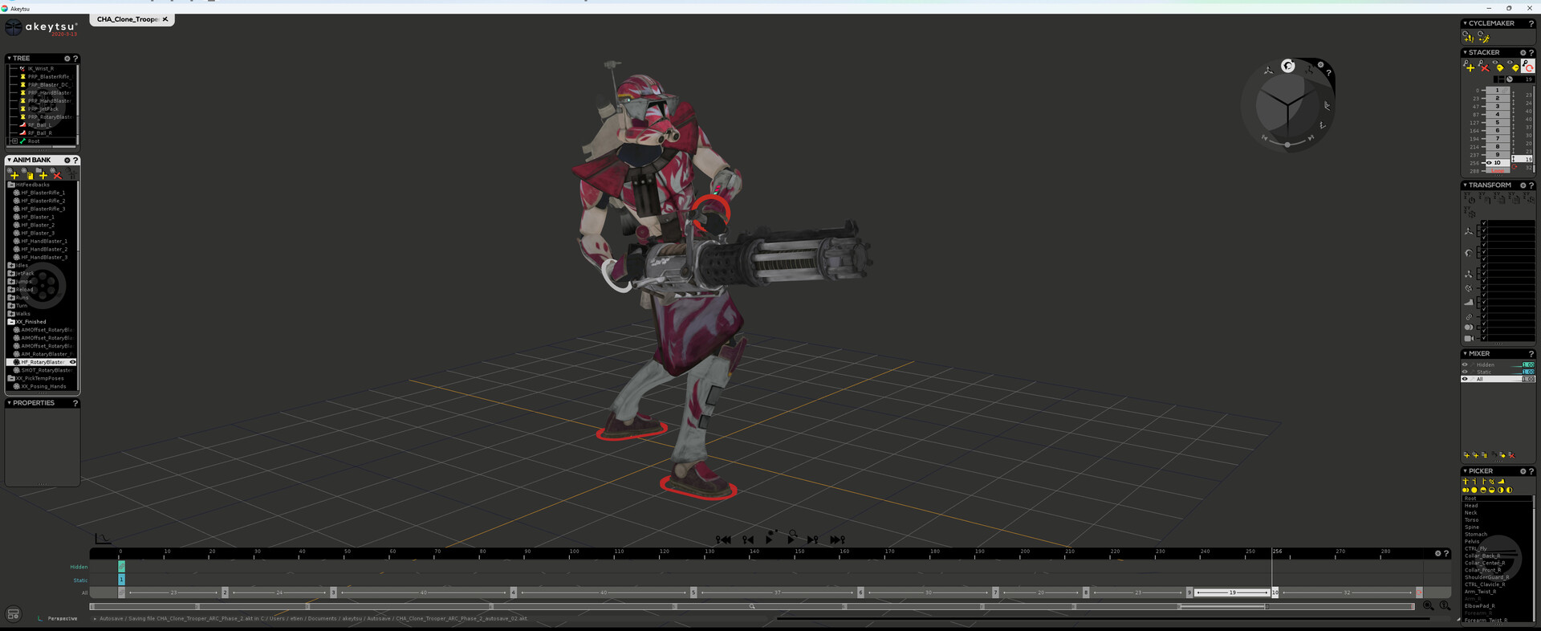Select Head in Picker list
The width and height of the screenshot is (1541, 631).
point(1471,506)
